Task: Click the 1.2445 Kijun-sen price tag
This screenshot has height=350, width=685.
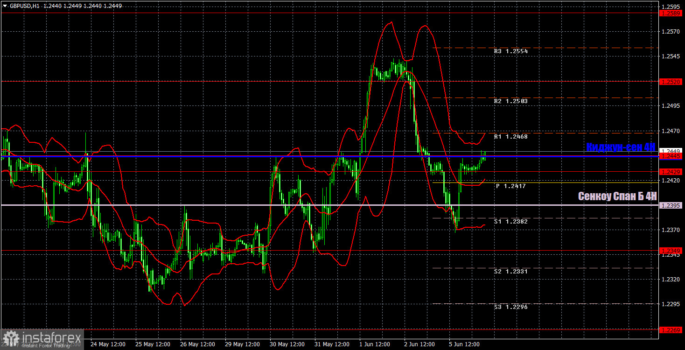Action: (x=671, y=157)
